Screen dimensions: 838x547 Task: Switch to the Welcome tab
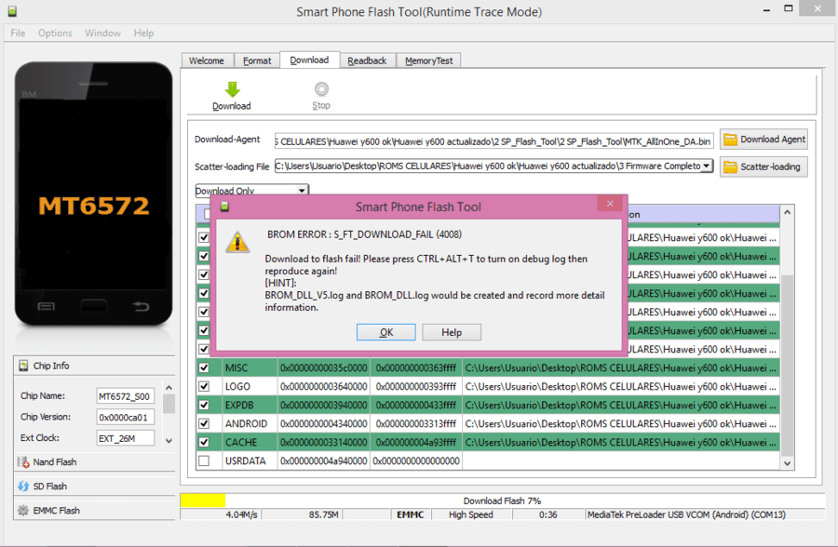coord(207,60)
